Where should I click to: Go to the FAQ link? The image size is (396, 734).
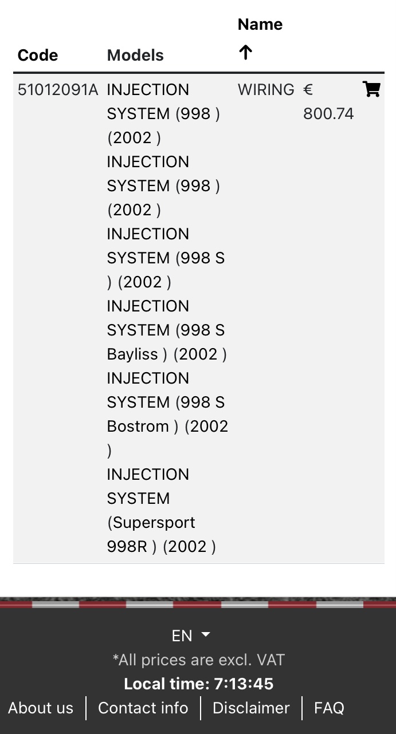pyautogui.click(x=329, y=708)
